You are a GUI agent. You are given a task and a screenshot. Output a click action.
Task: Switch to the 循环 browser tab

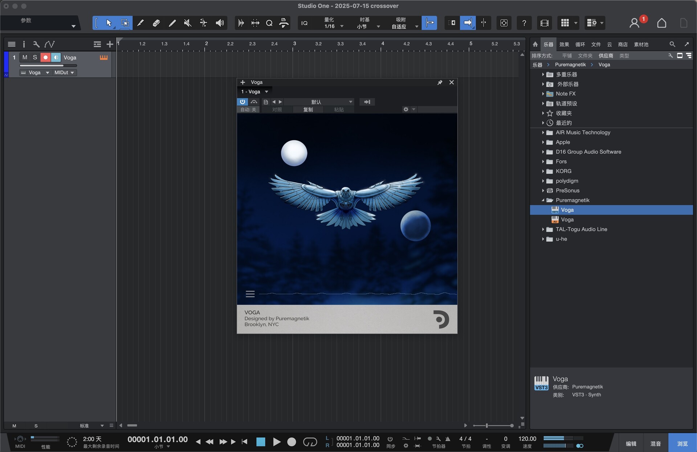tap(580, 44)
